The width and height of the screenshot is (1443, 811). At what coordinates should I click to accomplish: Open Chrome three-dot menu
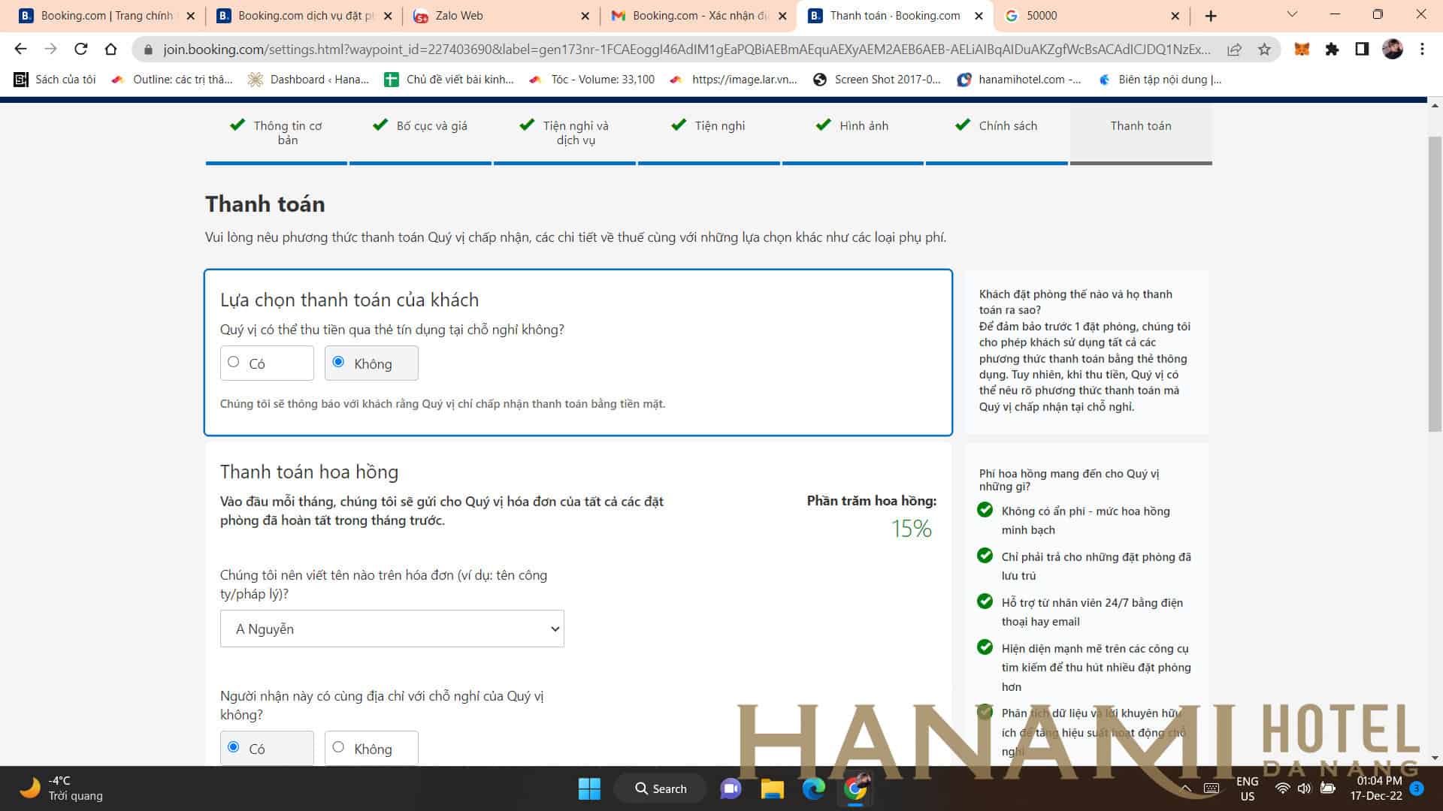pyautogui.click(x=1422, y=49)
